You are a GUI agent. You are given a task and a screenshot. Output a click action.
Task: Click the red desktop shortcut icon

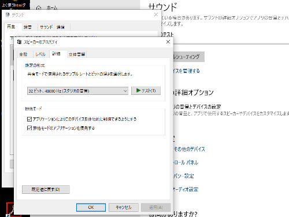coord(10,209)
